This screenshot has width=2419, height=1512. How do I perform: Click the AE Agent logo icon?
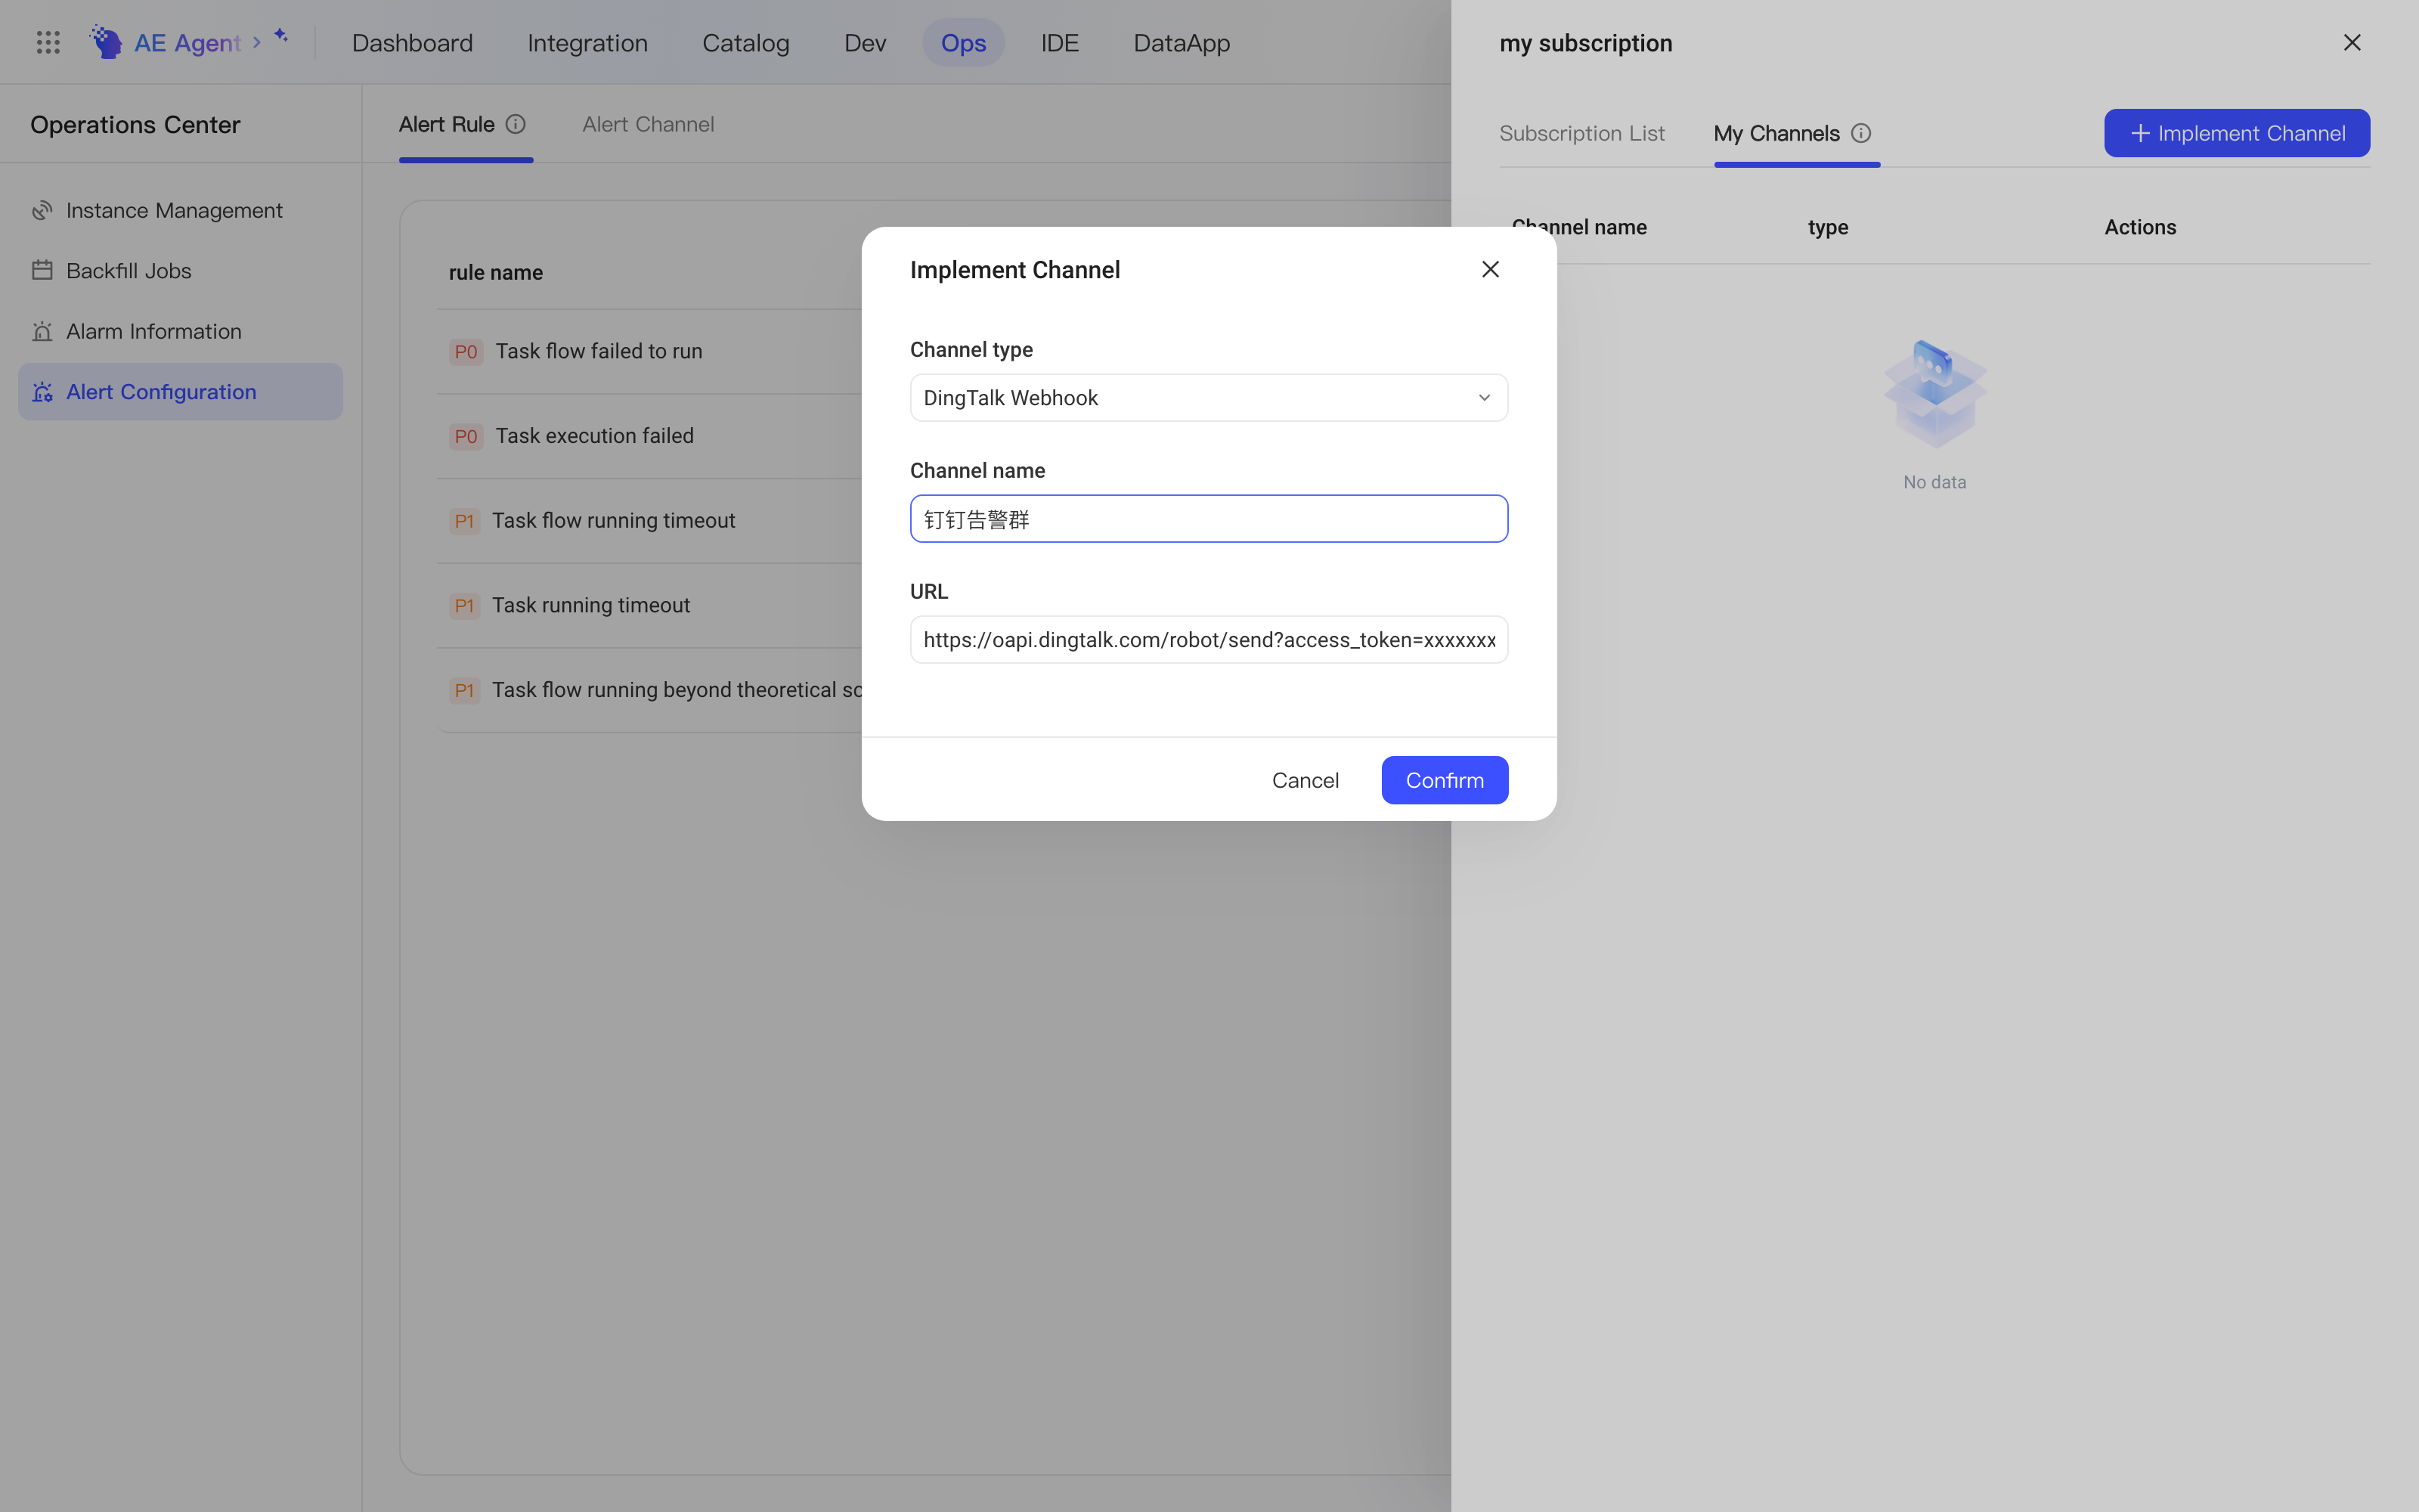click(x=106, y=42)
